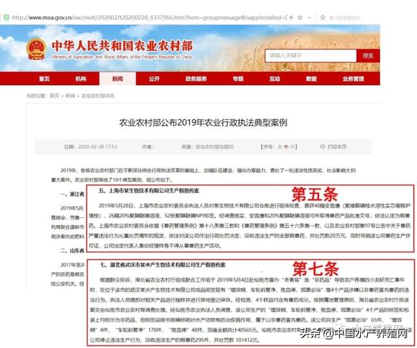Click 新闻 in the breadcrumb

point(70,96)
